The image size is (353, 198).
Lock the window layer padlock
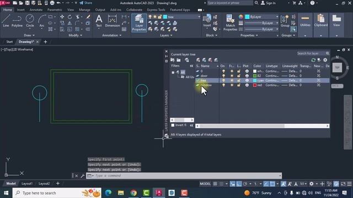(239, 85)
